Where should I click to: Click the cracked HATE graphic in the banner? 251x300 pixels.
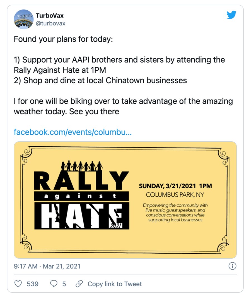(x=81, y=215)
